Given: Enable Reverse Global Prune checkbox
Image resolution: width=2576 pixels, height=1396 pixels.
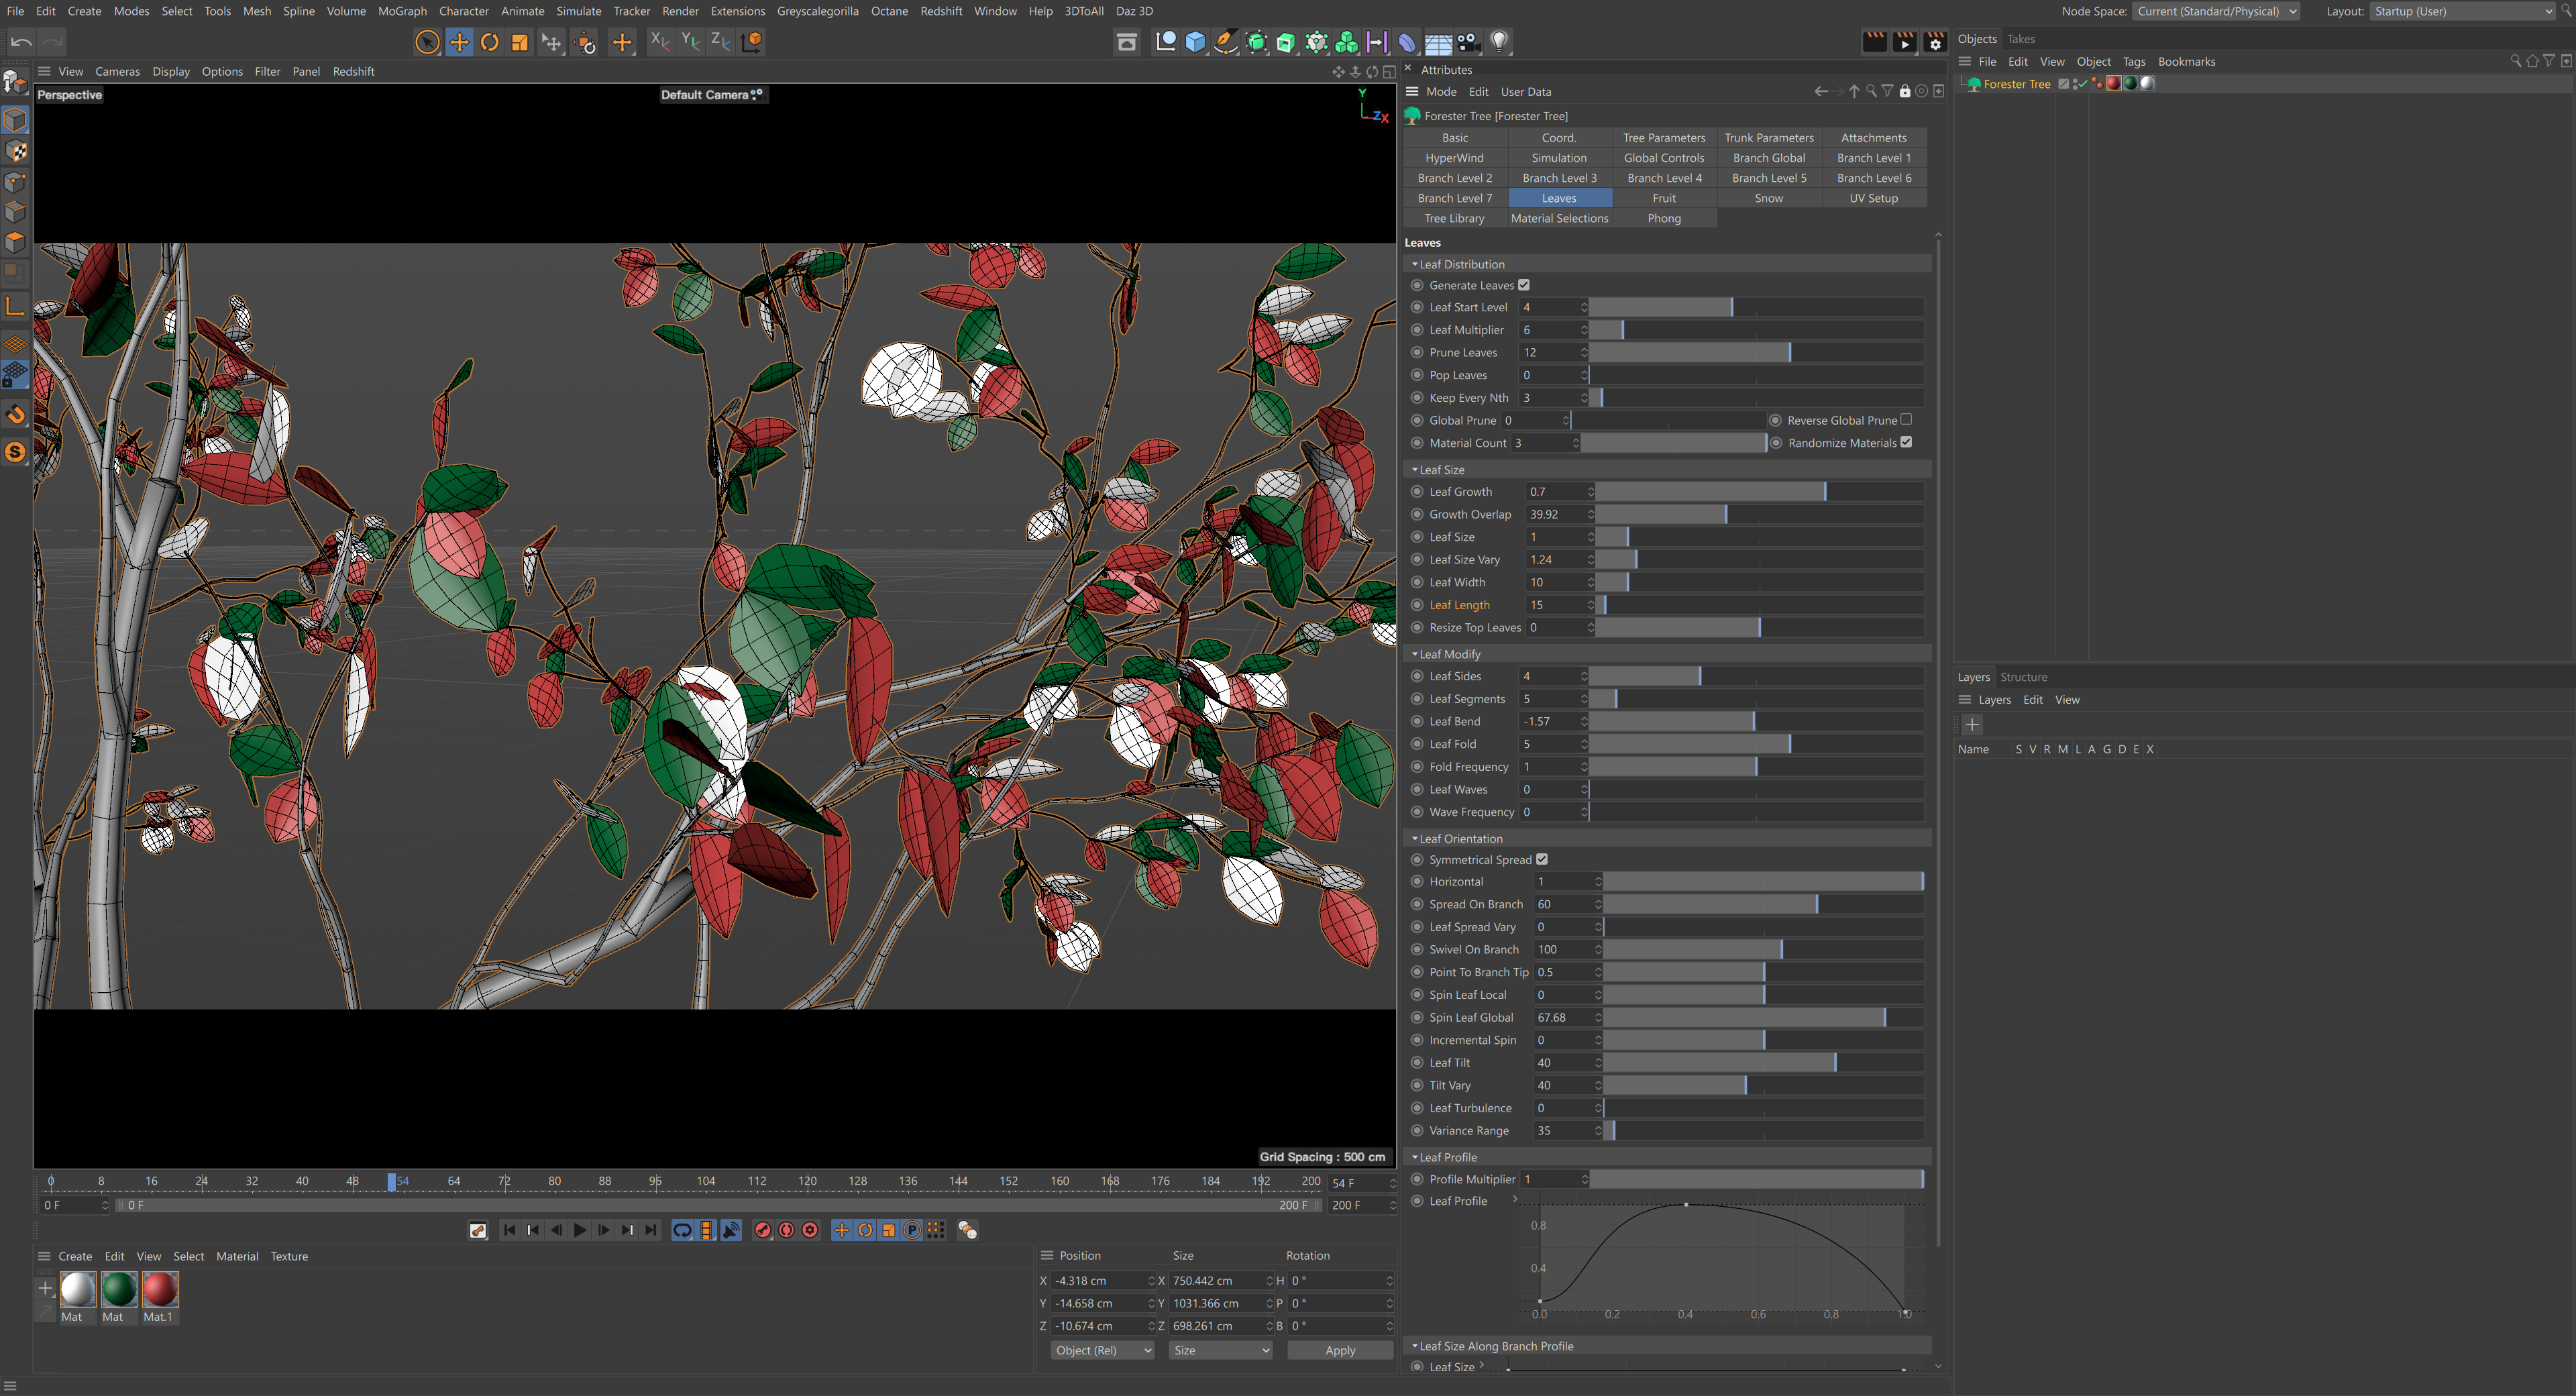Looking at the screenshot, I should (1906, 420).
